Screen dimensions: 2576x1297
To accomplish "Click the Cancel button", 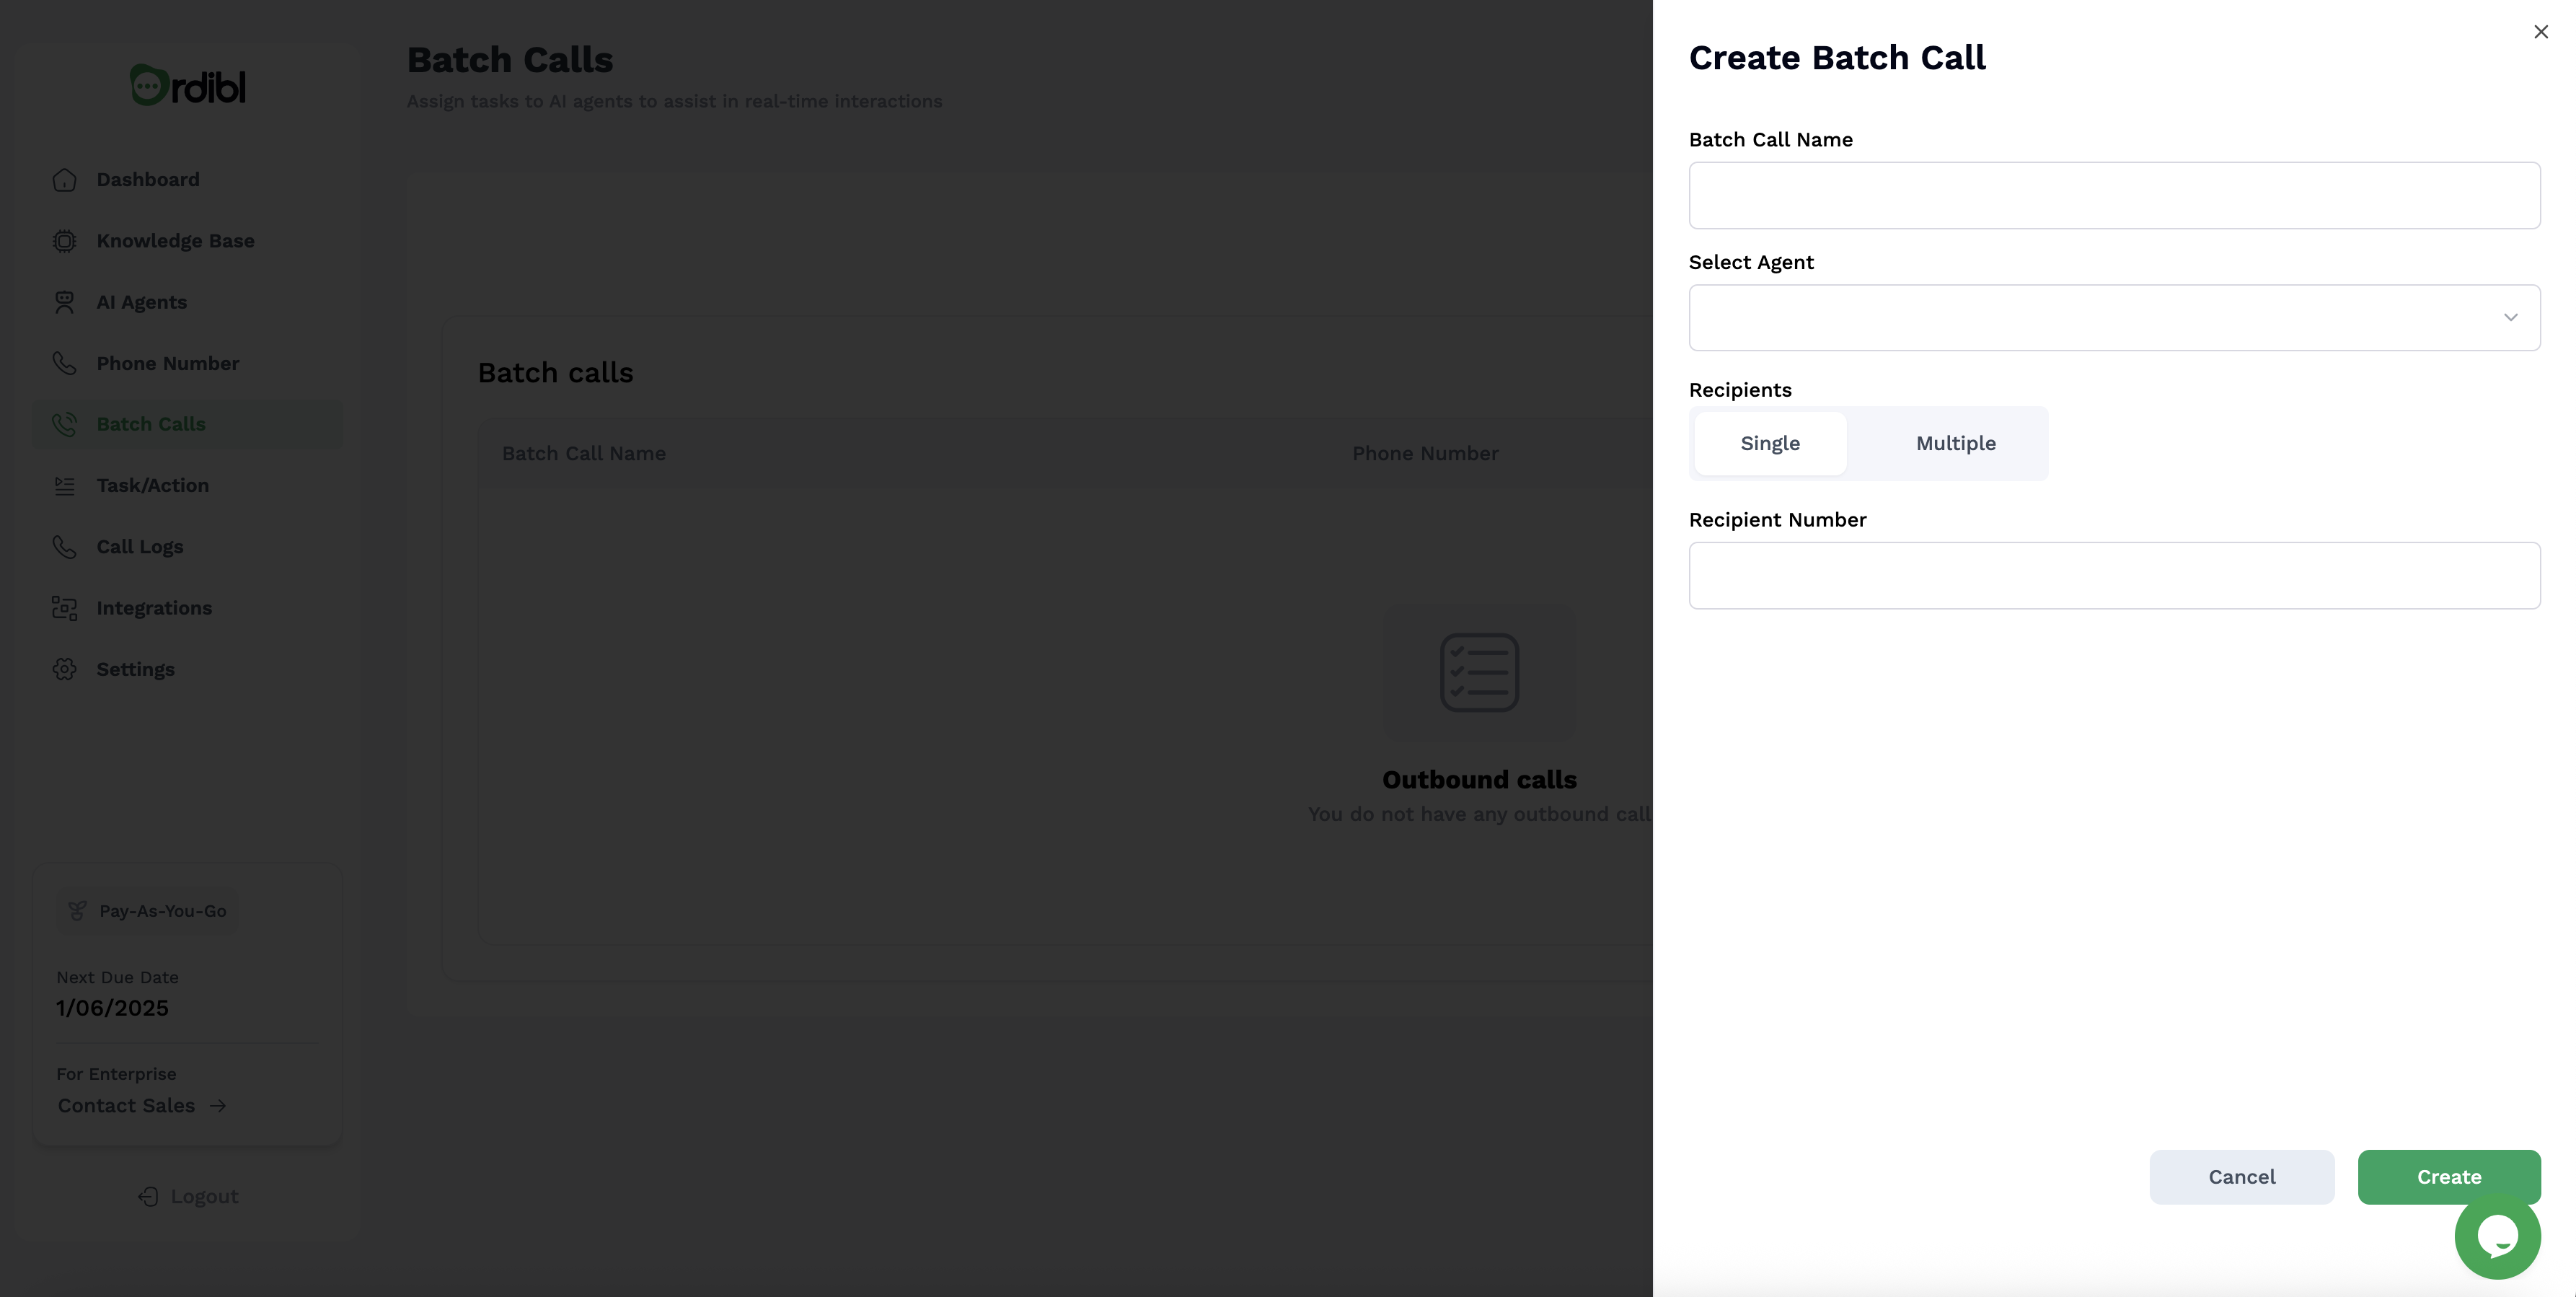I will 2241,1177.
